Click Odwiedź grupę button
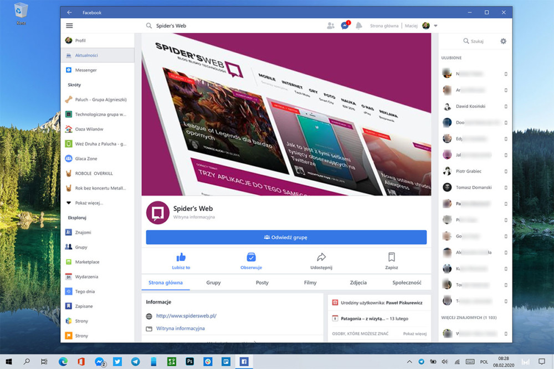Screen dimensions: 554x369 (286, 237)
